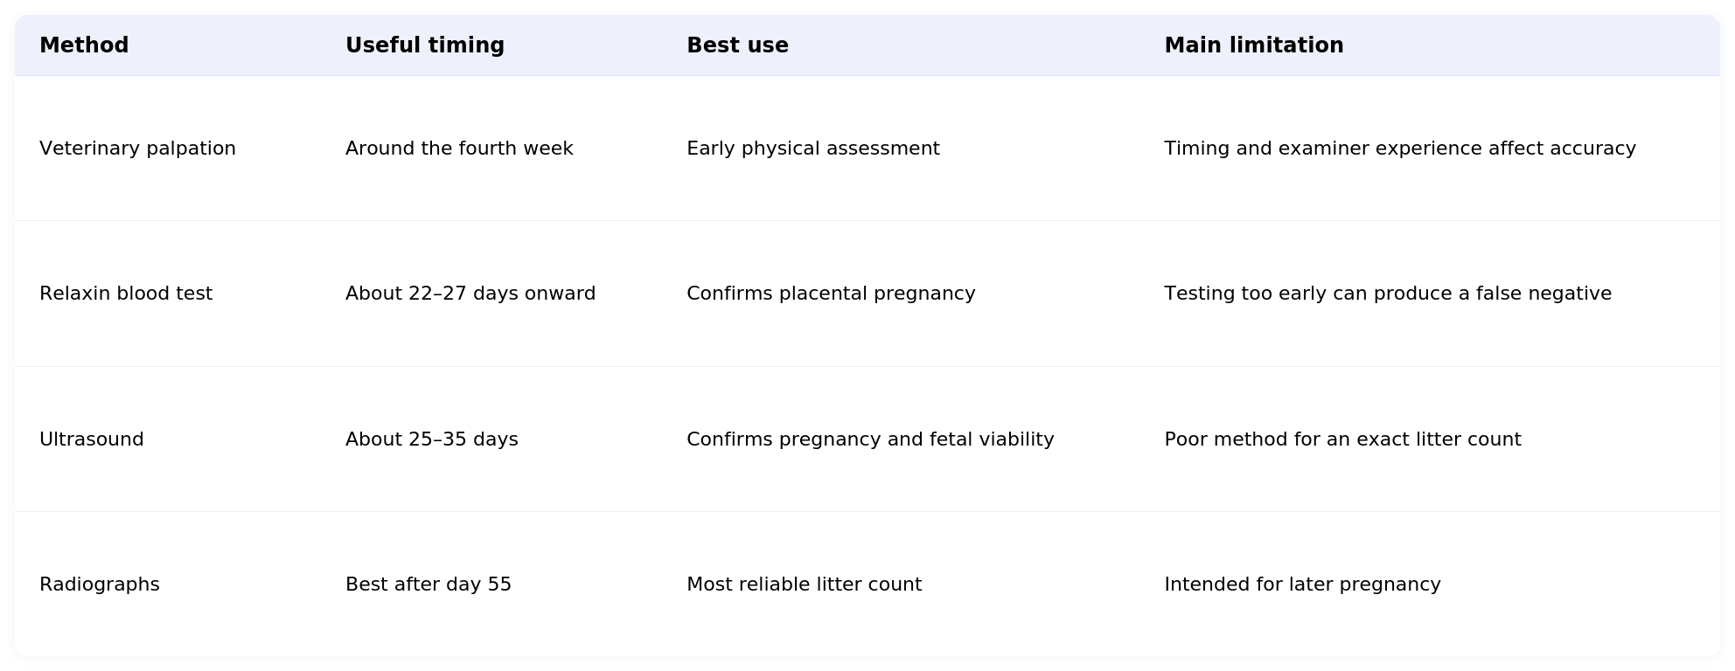Click Best after day 55 cell
Image resolution: width=1735 pixels, height=671 pixels.
(429, 585)
